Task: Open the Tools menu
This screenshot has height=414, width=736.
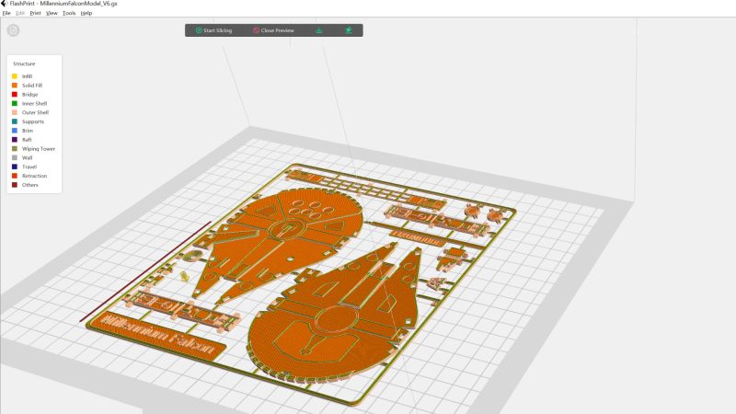Action: coord(69,13)
